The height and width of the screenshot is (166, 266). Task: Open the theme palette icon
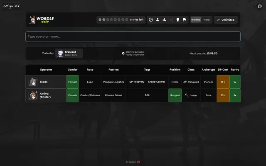coord(259,7)
